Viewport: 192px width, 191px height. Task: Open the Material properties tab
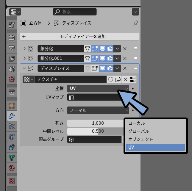pos(12,168)
